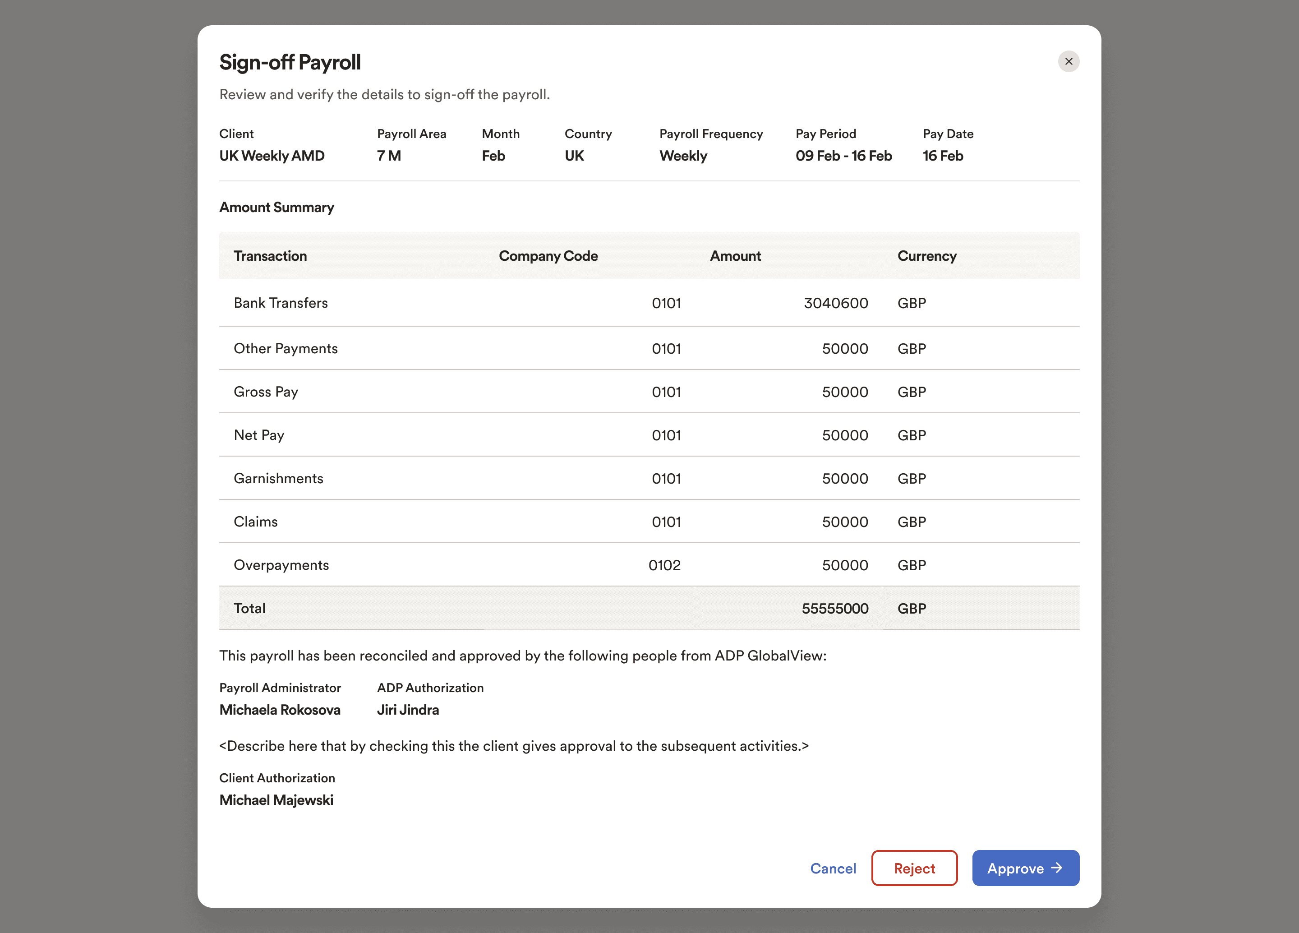The image size is (1299, 933).
Task: Select the Garnishments row
Action: [278, 478]
